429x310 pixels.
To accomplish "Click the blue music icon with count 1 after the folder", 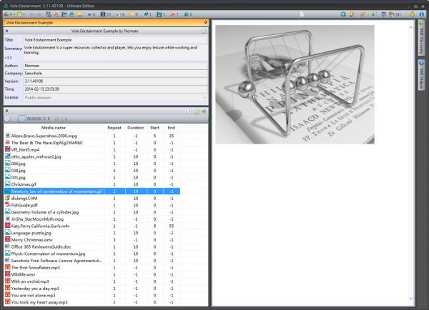I will [x=146, y=14].
